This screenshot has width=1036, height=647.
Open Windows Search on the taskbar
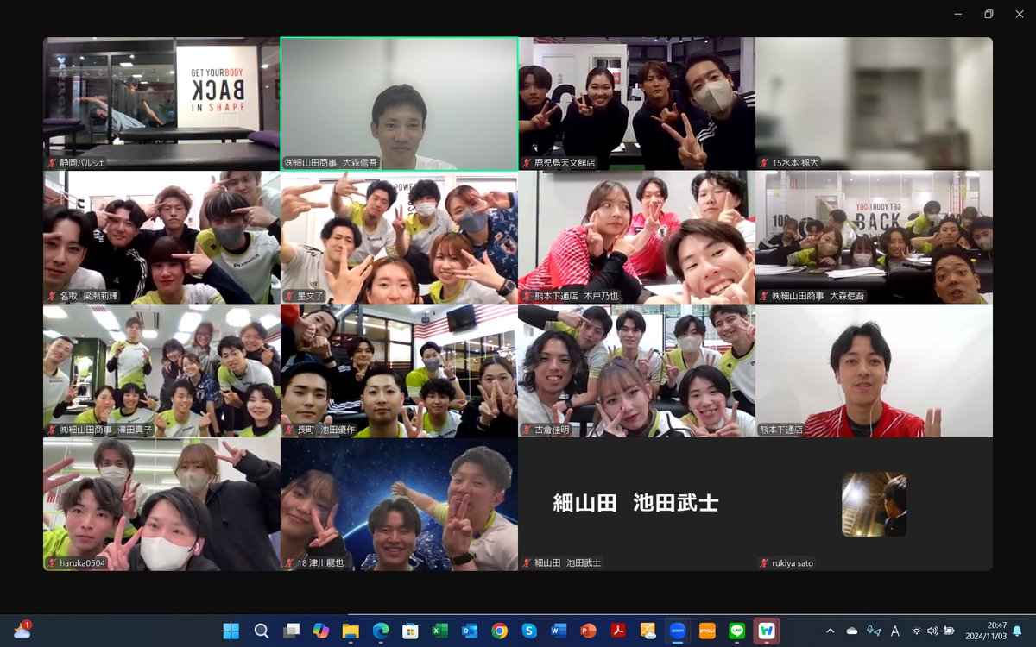point(261,631)
